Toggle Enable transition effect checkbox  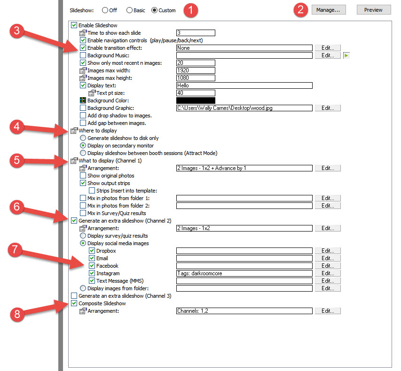83,48
